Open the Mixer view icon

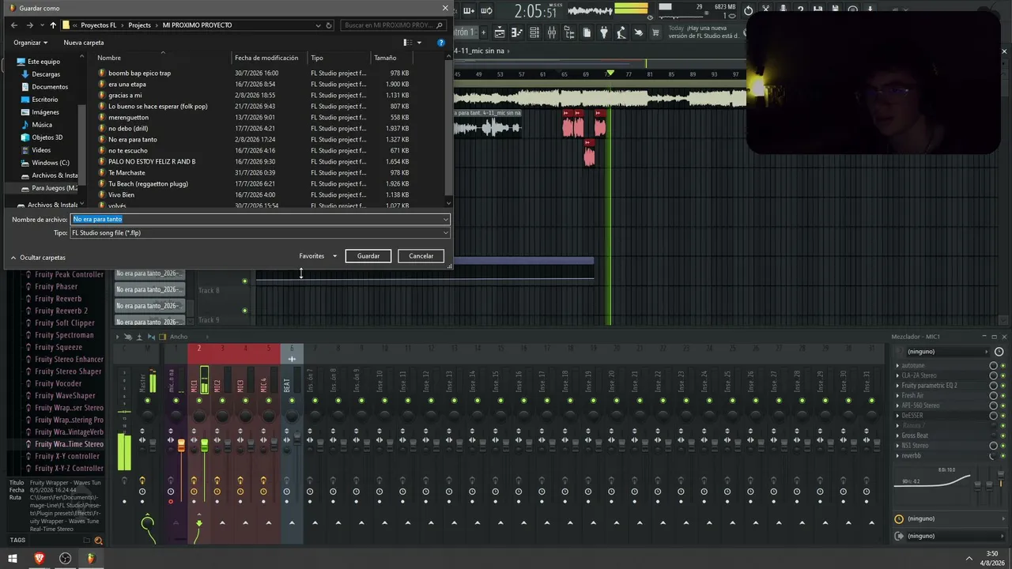point(552,32)
